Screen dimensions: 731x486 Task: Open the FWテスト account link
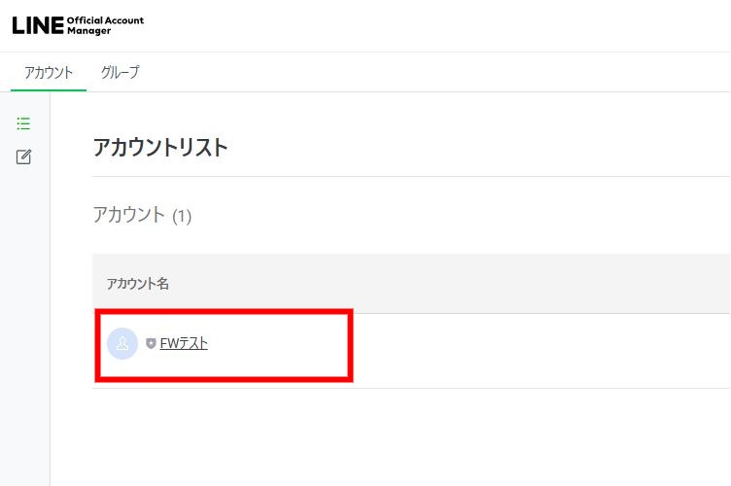[184, 343]
